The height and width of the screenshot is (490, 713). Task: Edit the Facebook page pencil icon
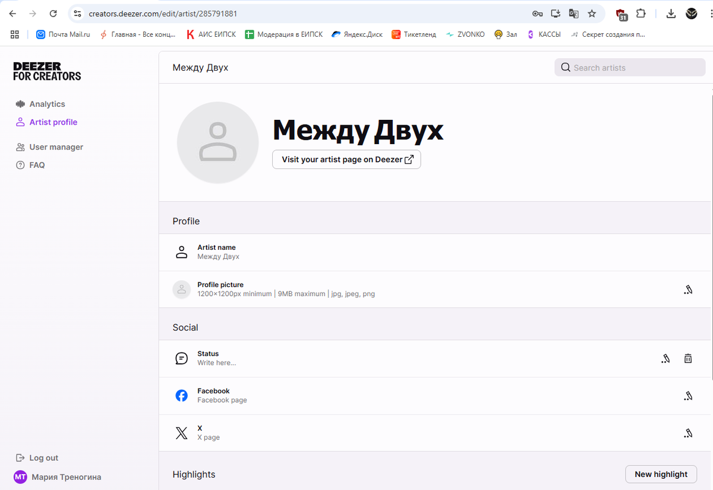click(x=688, y=396)
